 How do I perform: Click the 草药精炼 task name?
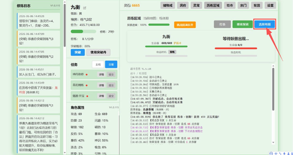(78, 85)
